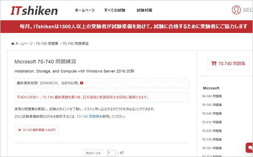This screenshot has width=253, height=157.
Task: Click the Installation, Storage, and Compute subtitle
Action: [x=74, y=71]
